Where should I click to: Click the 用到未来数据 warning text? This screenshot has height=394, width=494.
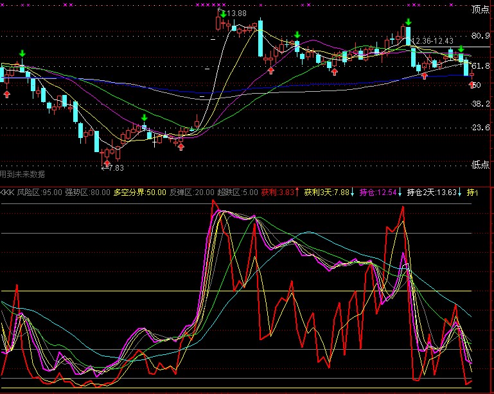click(x=22, y=174)
